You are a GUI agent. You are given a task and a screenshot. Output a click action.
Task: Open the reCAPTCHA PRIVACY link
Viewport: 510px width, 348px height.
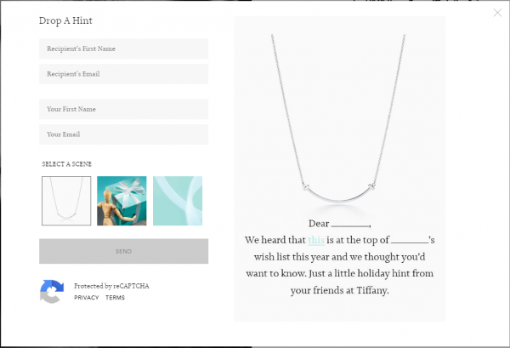point(86,298)
